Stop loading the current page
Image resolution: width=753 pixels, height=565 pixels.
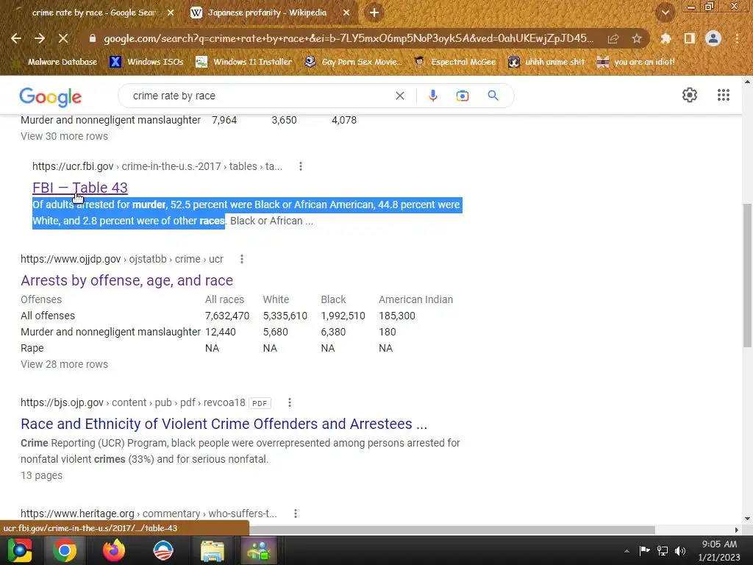coord(63,38)
